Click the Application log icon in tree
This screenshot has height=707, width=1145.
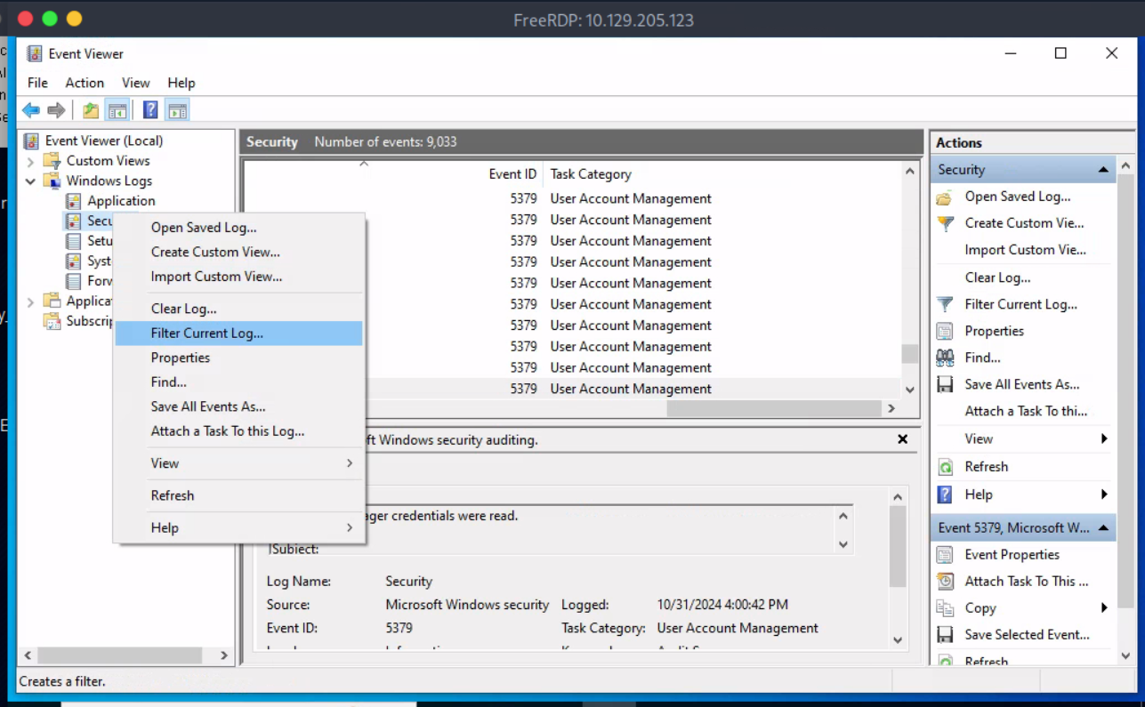pos(73,201)
